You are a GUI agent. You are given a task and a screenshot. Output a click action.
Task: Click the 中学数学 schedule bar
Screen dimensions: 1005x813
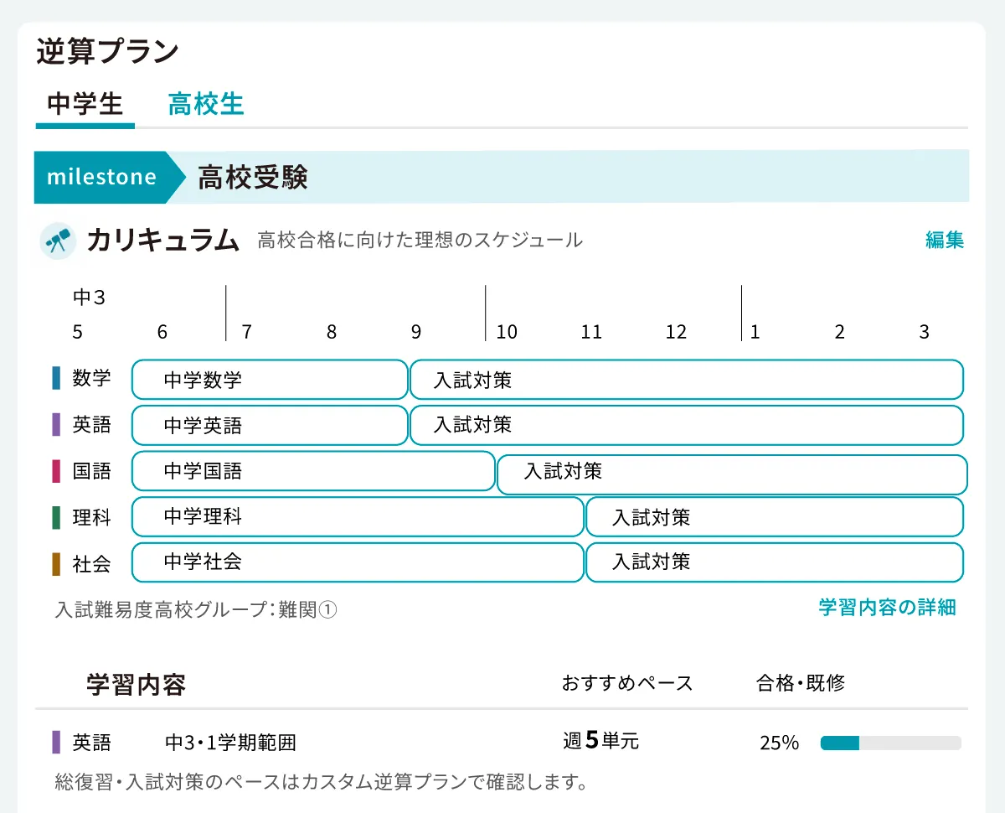click(268, 379)
